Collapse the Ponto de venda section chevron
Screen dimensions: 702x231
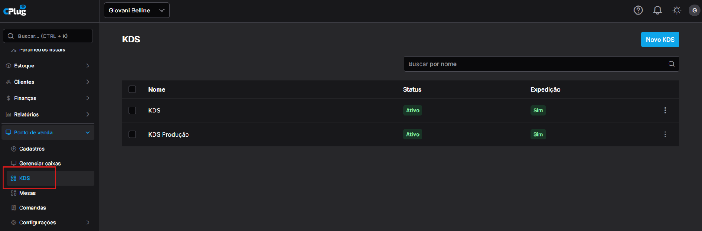tap(88, 132)
